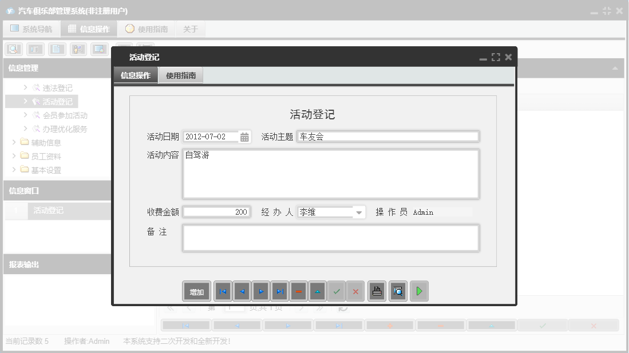Go to the first record using the toolbar icon
Screen dimensions: 629x353
pyautogui.click(x=223, y=291)
